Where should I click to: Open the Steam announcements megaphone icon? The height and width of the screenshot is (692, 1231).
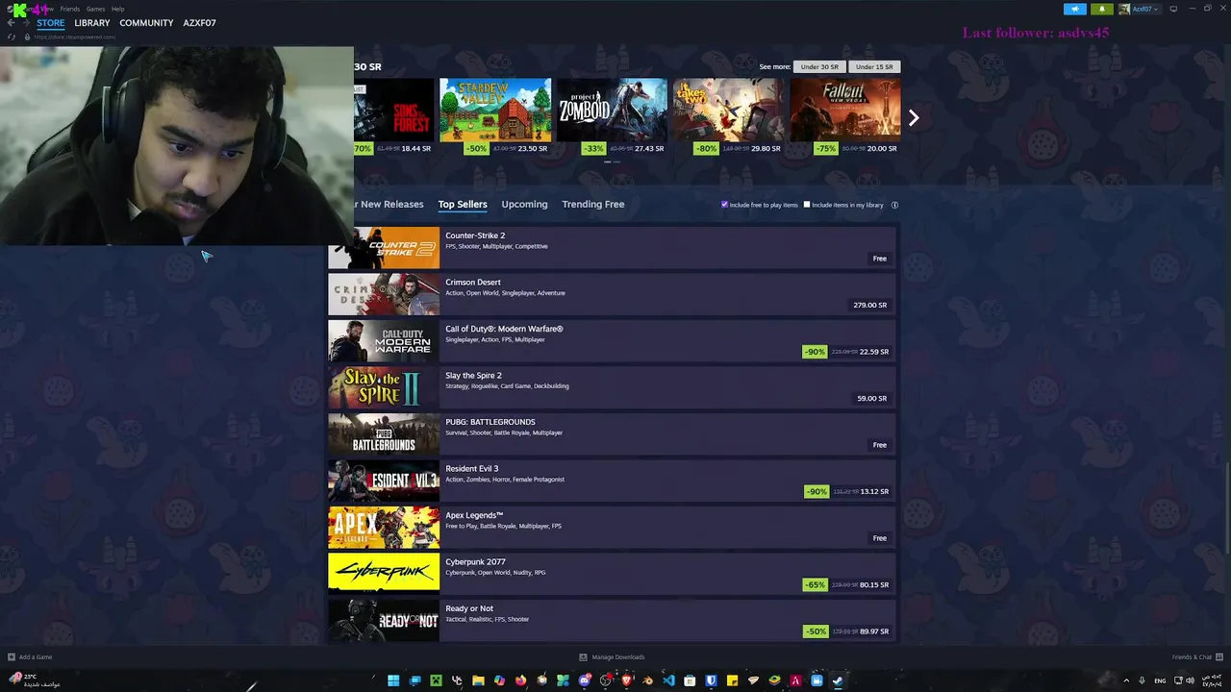click(x=1075, y=9)
